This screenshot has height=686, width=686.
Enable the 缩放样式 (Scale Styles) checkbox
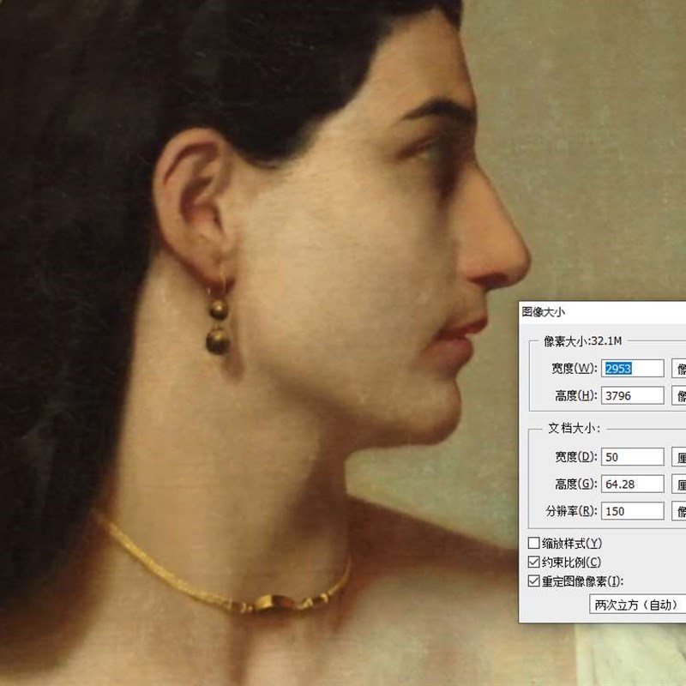533,543
